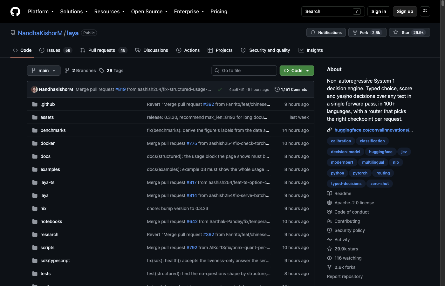The image size is (445, 286).
Task: Open the 1,151 Commits history link
Action: 291,89
